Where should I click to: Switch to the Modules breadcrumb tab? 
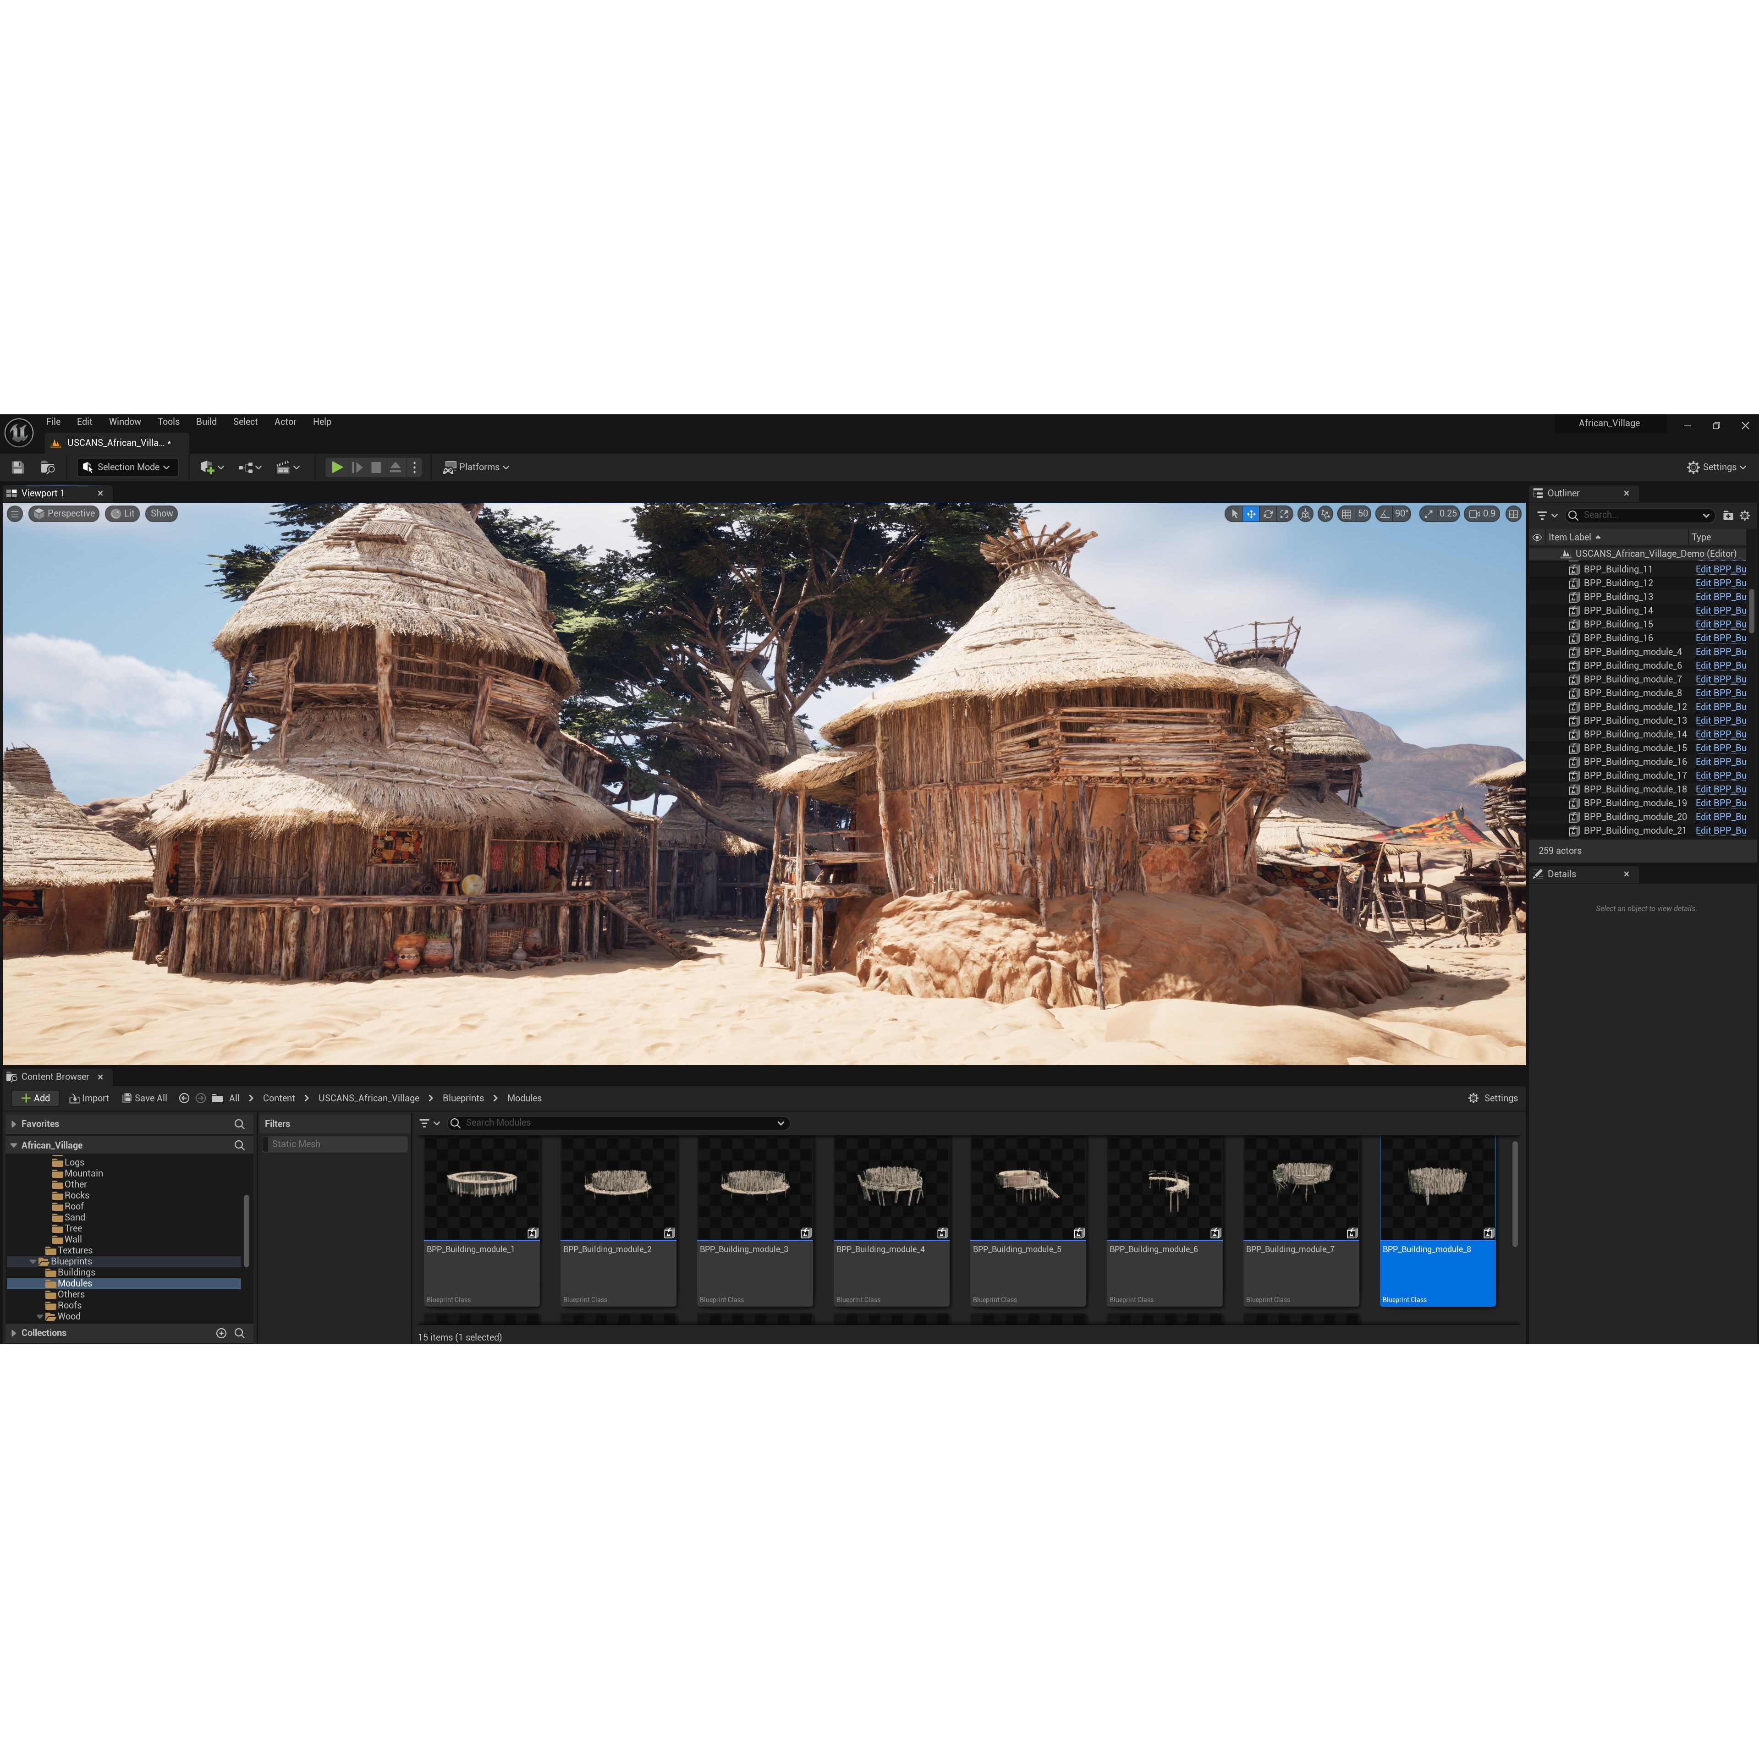click(x=524, y=1098)
